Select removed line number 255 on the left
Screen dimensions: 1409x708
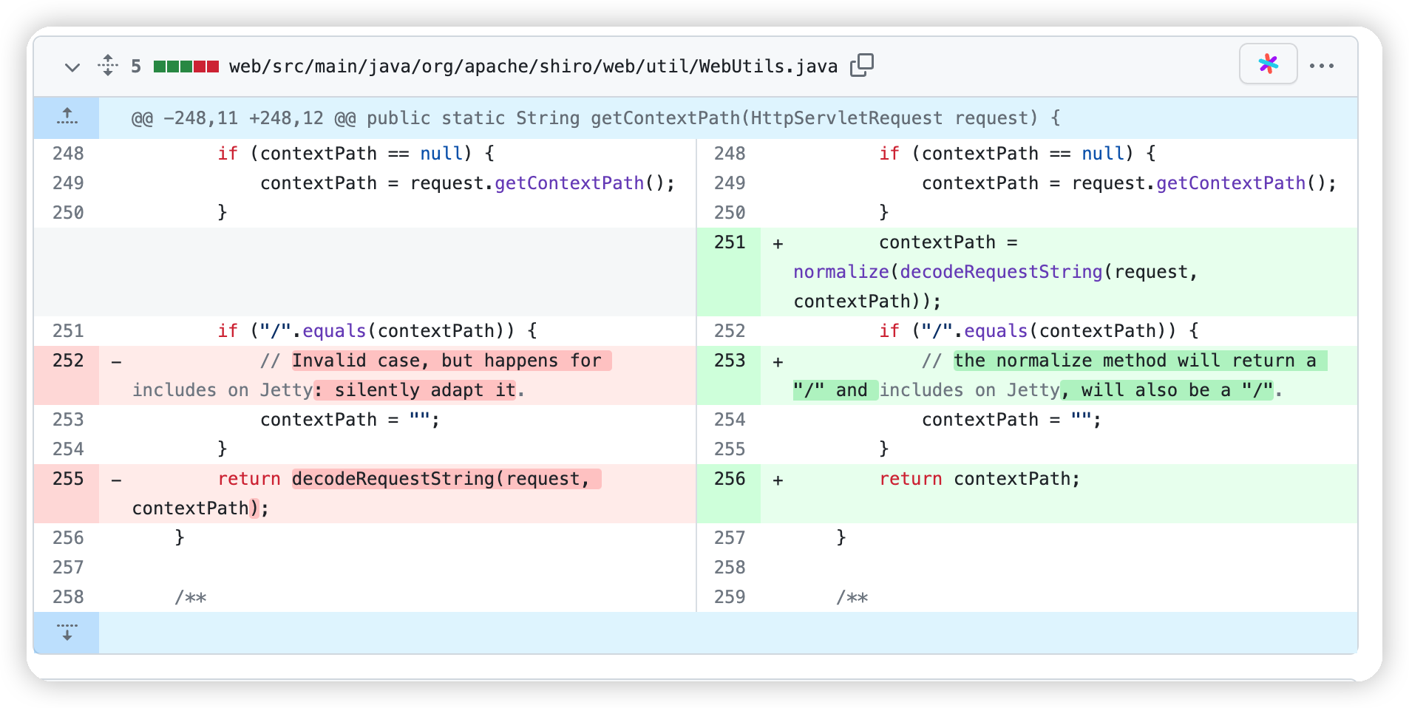(x=68, y=479)
